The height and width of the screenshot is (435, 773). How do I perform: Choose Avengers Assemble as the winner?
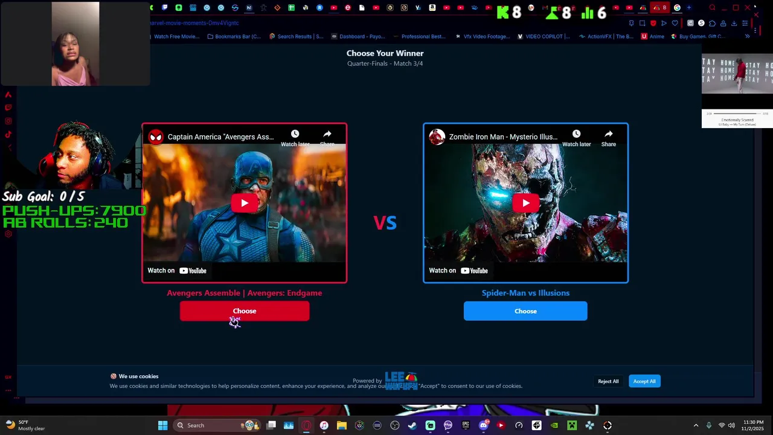pyautogui.click(x=245, y=311)
